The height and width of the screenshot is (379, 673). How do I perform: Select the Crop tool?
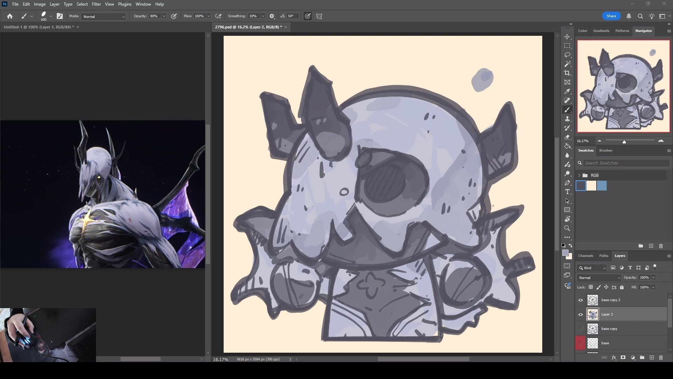coord(567,73)
